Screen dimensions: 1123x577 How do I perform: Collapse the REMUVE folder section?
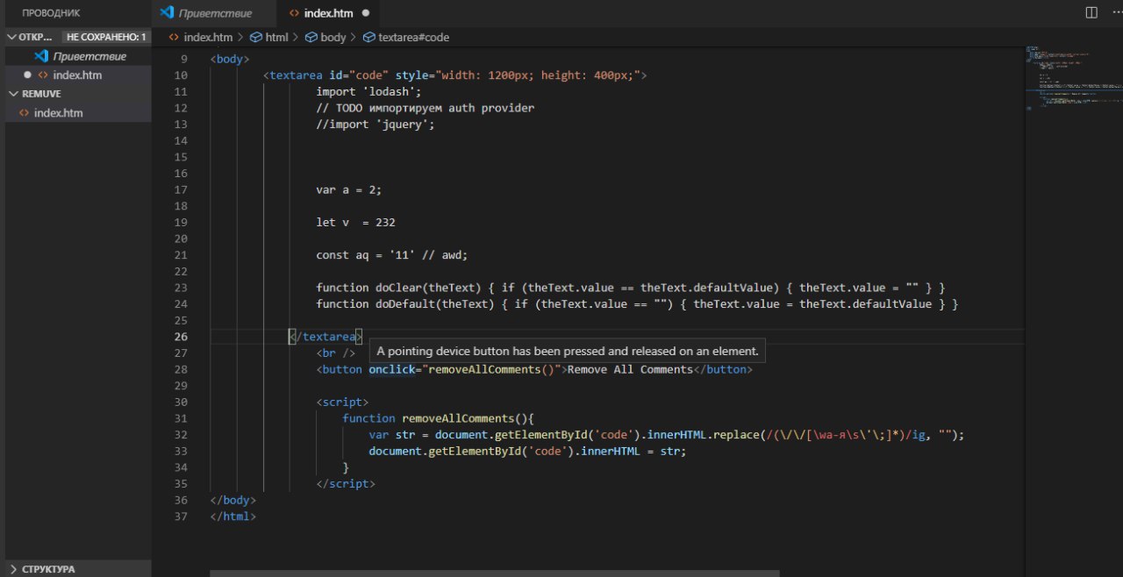pos(12,94)
